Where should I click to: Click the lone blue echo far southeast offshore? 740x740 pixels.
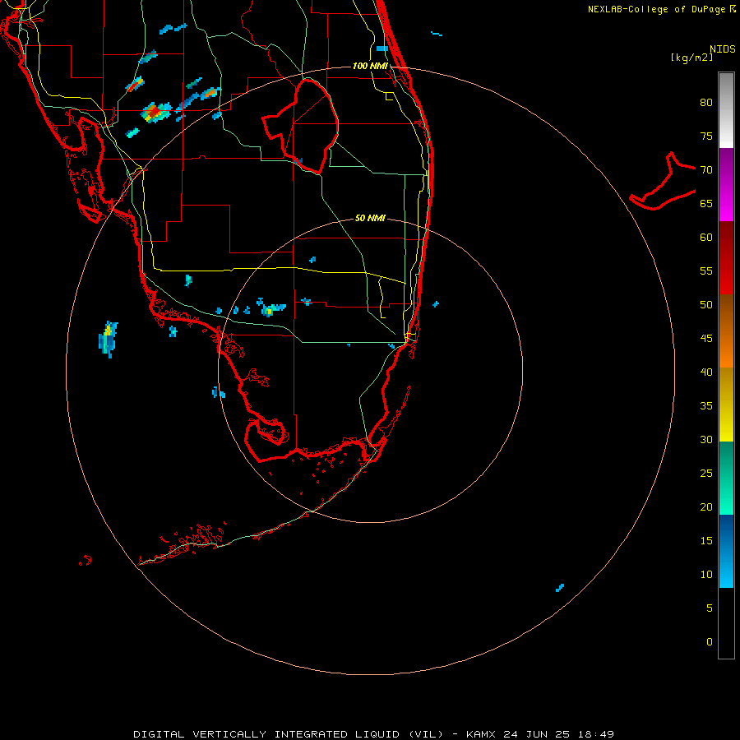pos(560,588)
